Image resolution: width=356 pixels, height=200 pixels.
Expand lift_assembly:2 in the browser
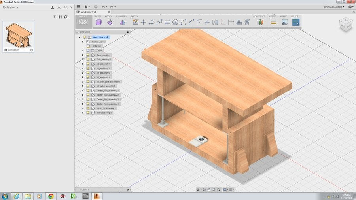[x=83, y=68]
